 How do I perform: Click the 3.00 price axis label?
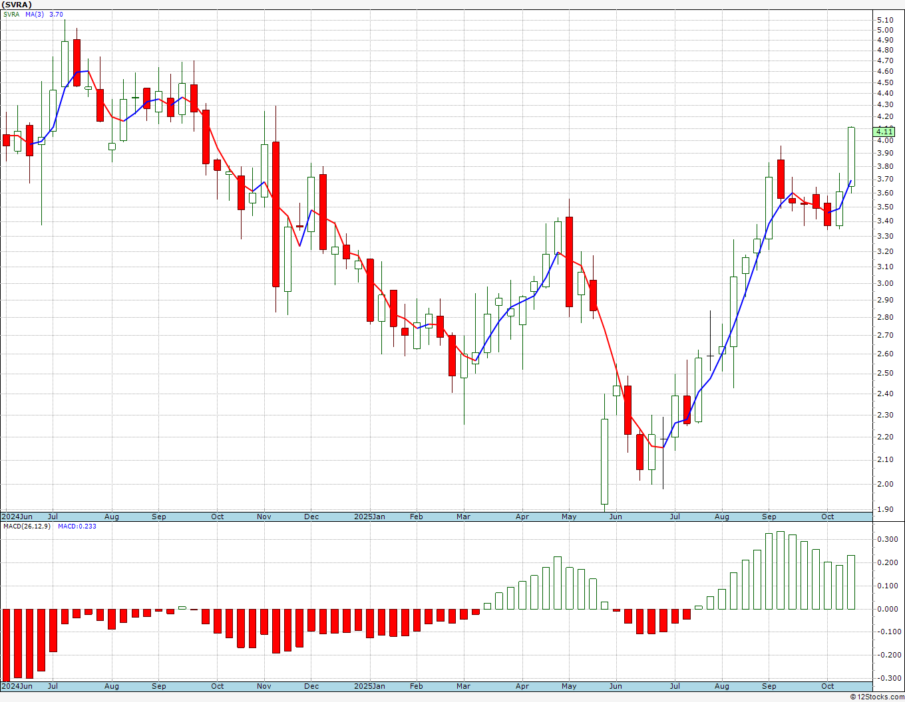[885, 283]
